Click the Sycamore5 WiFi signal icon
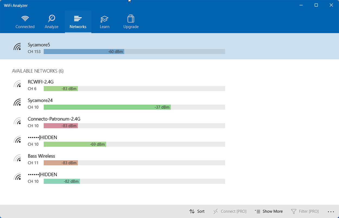The image size is (339, 218). 17,47
